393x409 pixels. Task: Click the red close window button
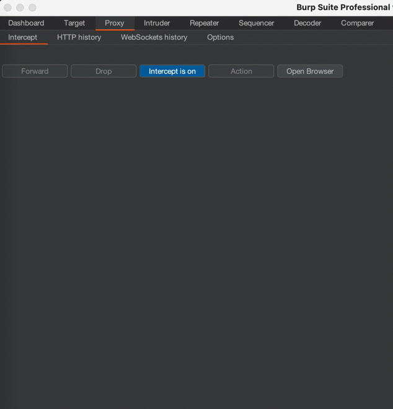(x=7, y=7)
